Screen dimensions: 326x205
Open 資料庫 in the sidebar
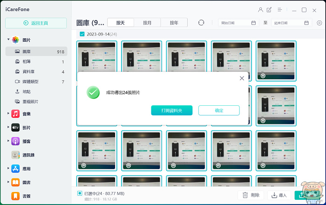36,72
